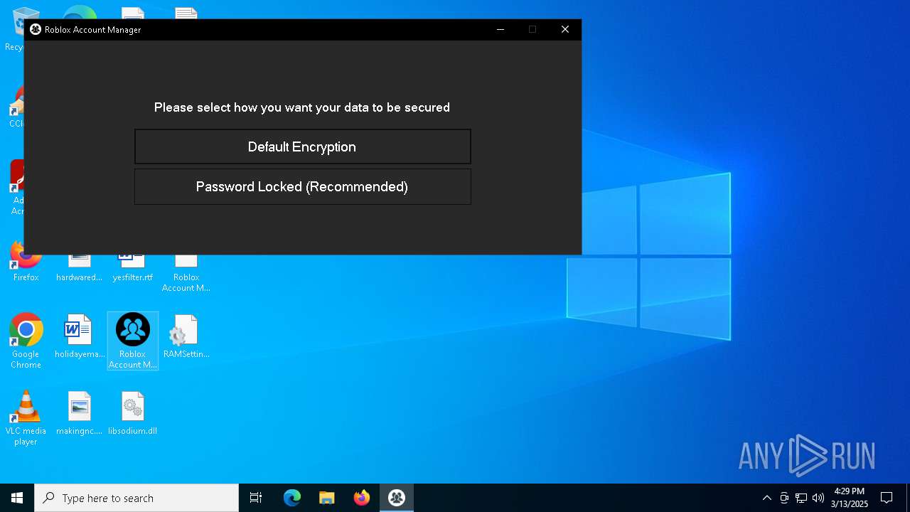
Task: Open the network status tray icon
Action: pyautogui.click(x=801, y=498)
